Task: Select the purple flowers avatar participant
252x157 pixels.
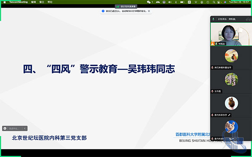Action: (231, 79)
